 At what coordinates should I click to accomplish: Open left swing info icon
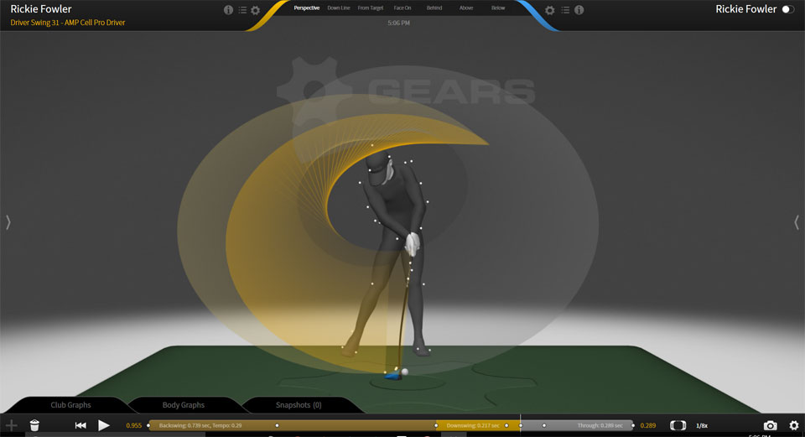point(228,10)
